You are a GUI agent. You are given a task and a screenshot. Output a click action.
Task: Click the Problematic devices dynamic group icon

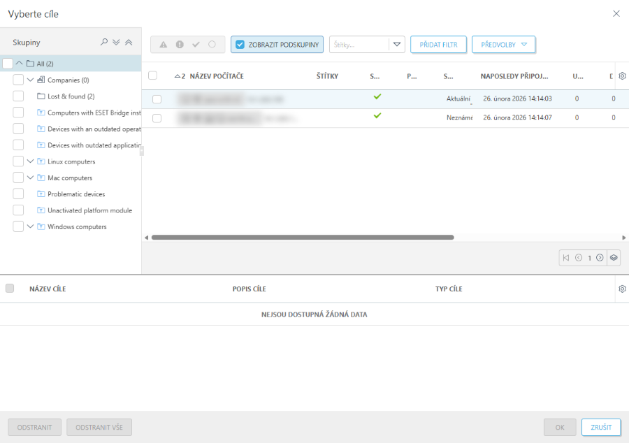pyautogui.click(x=41, y=194)
